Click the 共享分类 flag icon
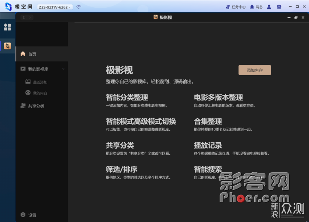309x222 pixels. 23,106
